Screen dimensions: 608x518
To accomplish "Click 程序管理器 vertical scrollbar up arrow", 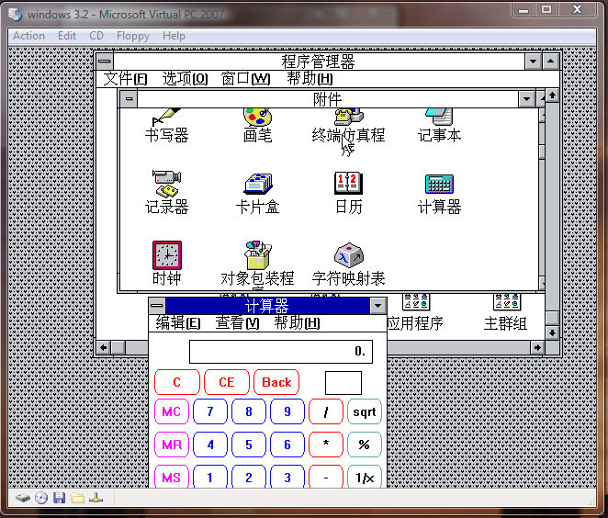I will click(552, 95).
